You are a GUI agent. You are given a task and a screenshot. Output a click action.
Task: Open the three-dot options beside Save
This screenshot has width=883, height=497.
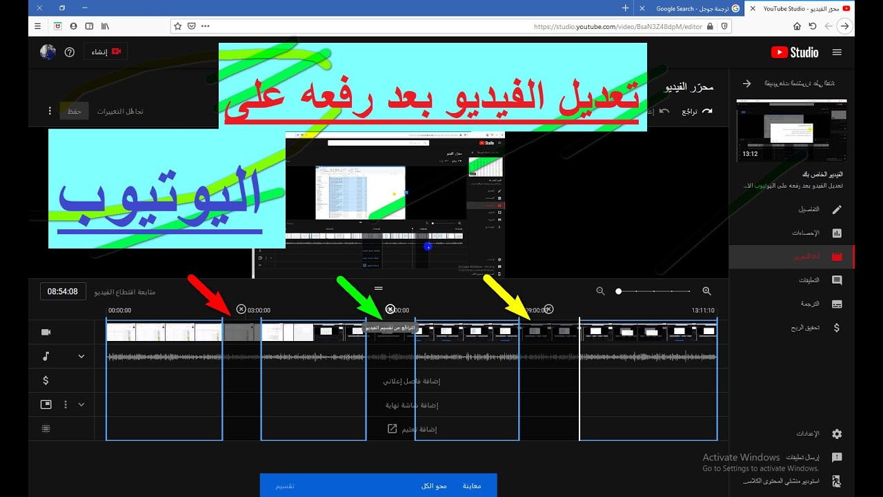[50, 111]
